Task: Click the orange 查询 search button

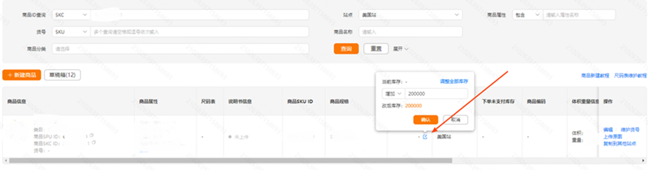Action: (346, 49)
